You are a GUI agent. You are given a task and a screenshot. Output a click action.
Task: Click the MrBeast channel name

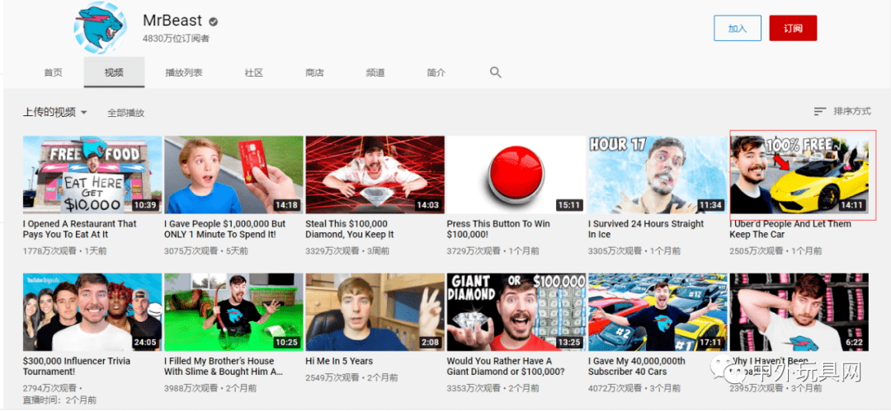pos(172,21)
